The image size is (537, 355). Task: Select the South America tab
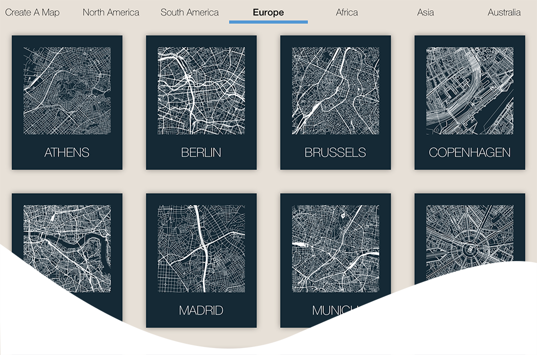click(x=190, y=12)
